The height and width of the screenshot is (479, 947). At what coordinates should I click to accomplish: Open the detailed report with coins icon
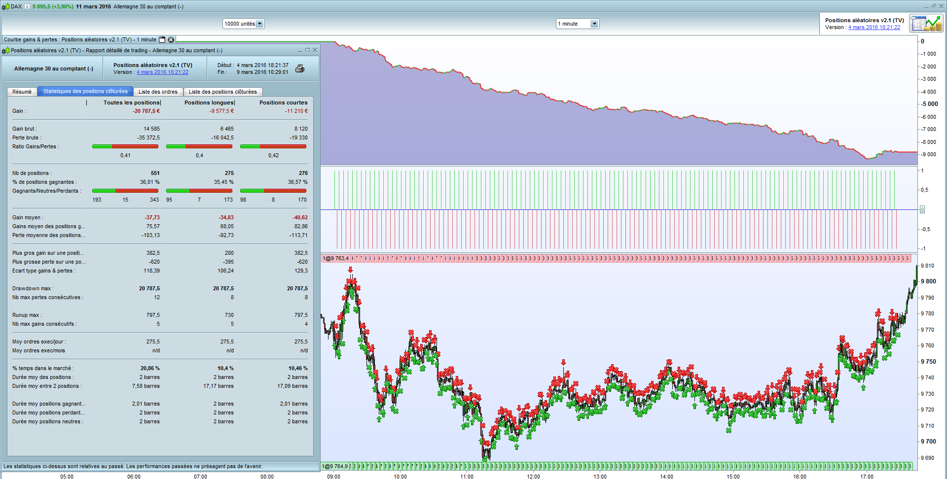point(926,24)
